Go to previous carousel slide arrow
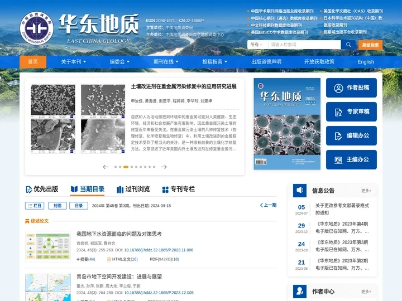The image size is (402, 301). click(x=106, y=167)
